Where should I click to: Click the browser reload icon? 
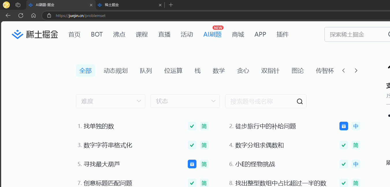coord(21,16)
